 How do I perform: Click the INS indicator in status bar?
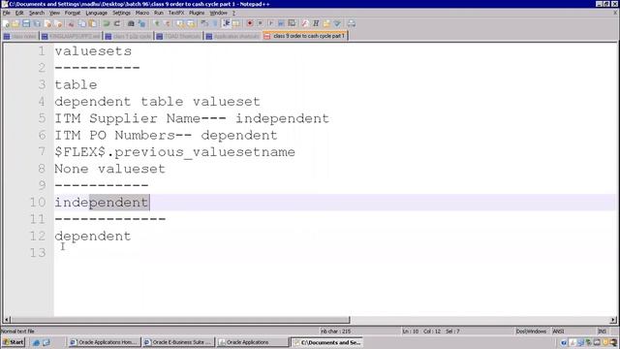pyautogui.click(x=602, y=332)
